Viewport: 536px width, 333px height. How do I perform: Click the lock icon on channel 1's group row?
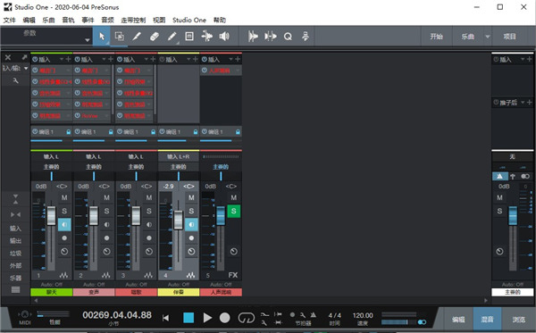click(69, 132)
